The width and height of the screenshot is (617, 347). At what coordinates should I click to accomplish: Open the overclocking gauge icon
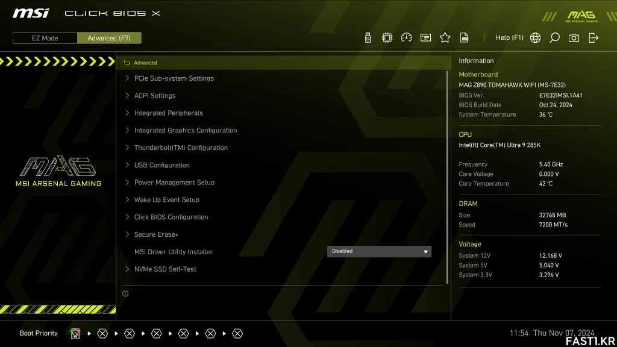[x=407, y=38]
